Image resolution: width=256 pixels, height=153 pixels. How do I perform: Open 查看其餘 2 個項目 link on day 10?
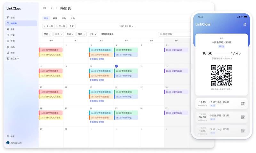[97, 80]
